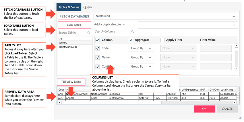This screenshot has width=244, height=122.
Task: Uncheck the Aggregate header checkbox
Action: coord(131,40)
